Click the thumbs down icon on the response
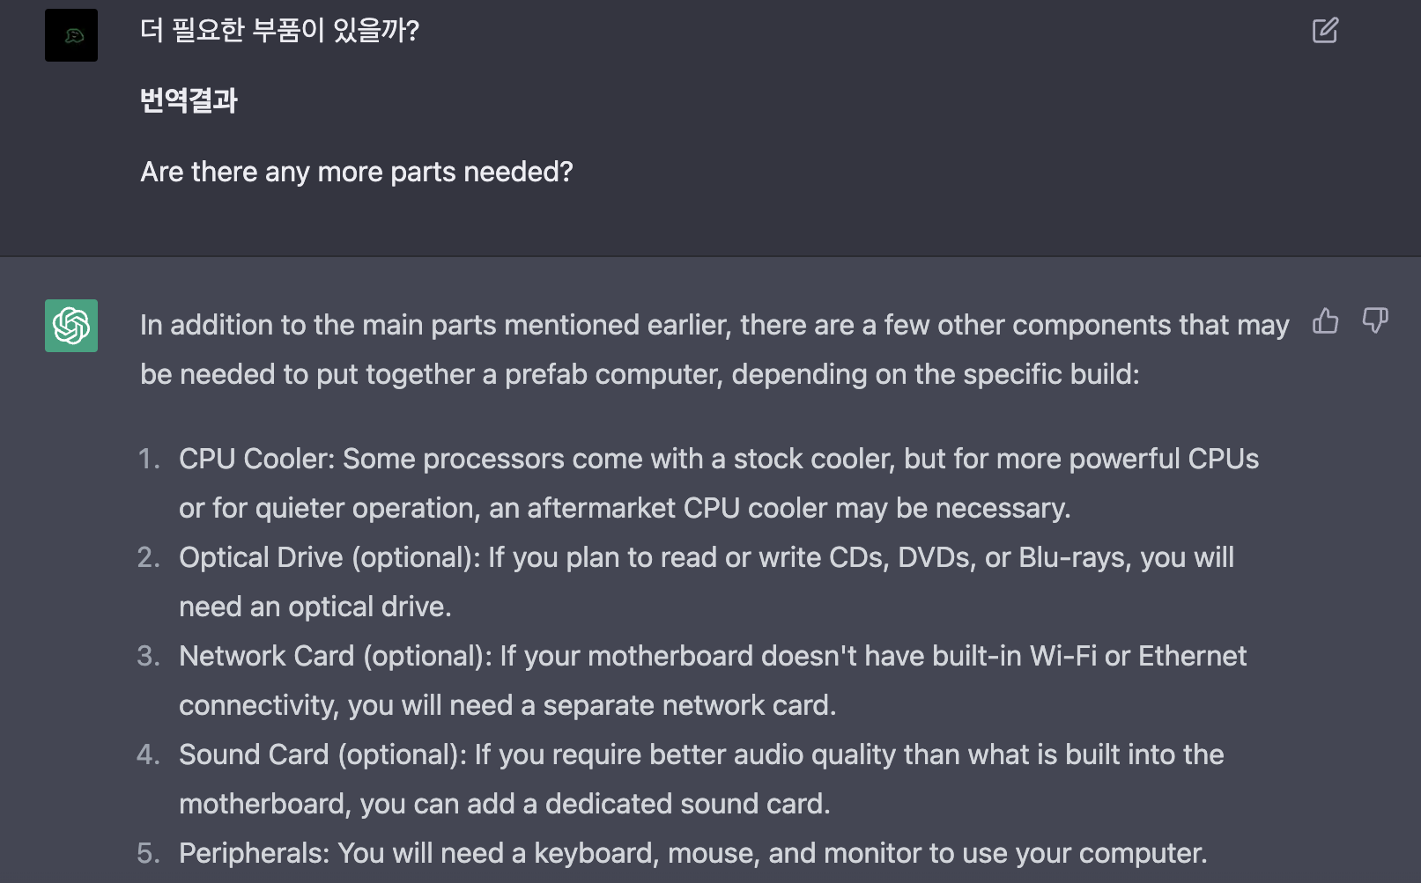This screenshot has width=1421, height=883. (x=1375, y=322)
